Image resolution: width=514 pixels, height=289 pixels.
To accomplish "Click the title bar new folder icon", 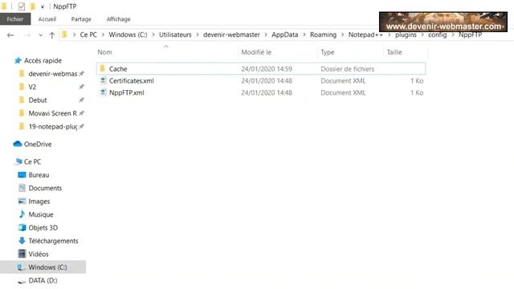I will pyautogui.click(x=32, y=6).
